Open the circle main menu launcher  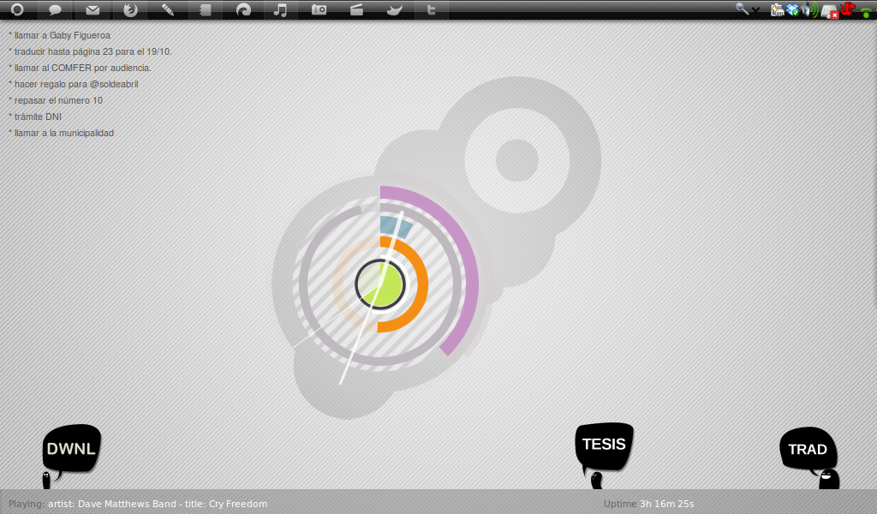pos(17,9)
